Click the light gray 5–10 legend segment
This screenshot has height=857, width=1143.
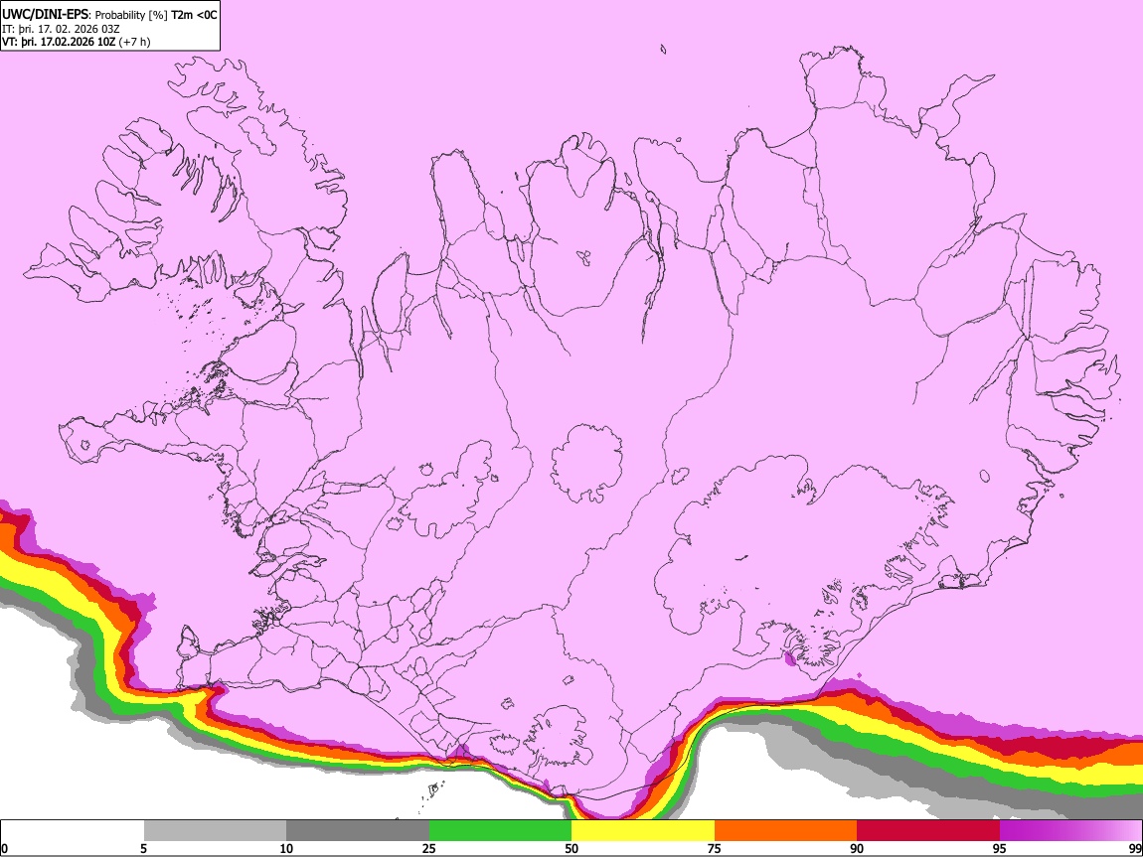(215, 831)
